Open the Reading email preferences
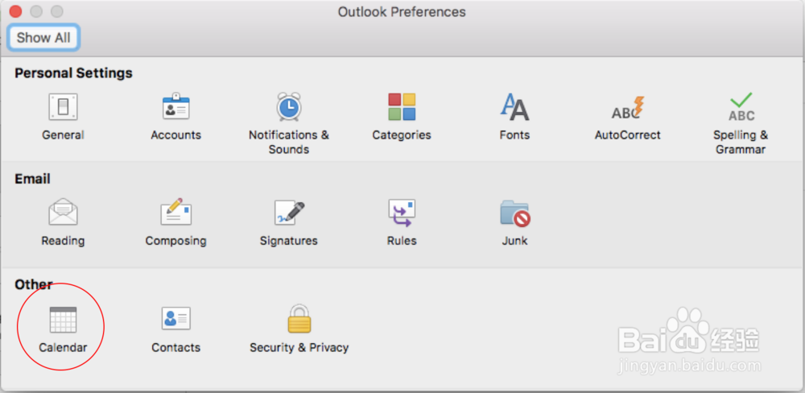Viewport: 805px width, 393px height. pos(63,213)
